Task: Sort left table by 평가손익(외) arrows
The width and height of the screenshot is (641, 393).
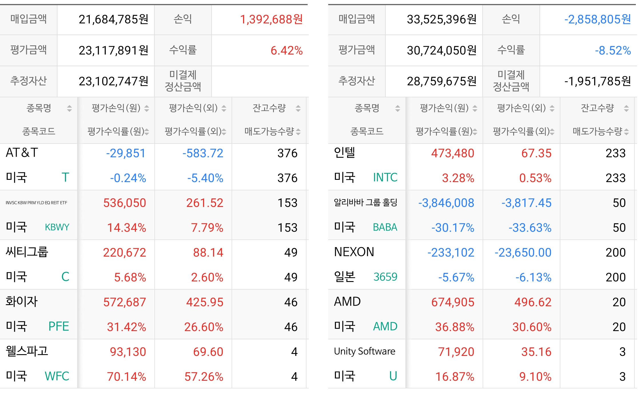Action: [224, 108]
